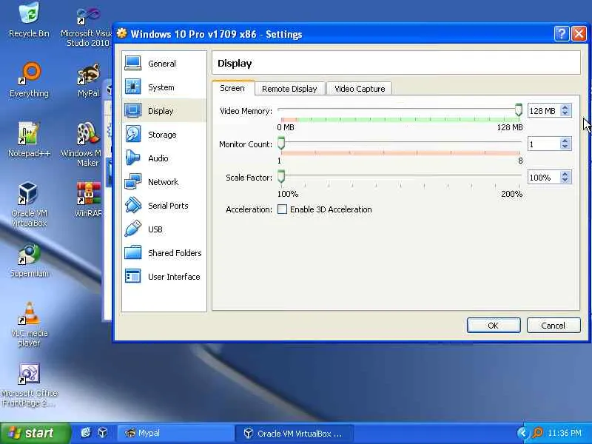Click the taskbar clock showing 11:36 PM
The height and width of the screenshot is (444, 592).
(x=565, y=433)
